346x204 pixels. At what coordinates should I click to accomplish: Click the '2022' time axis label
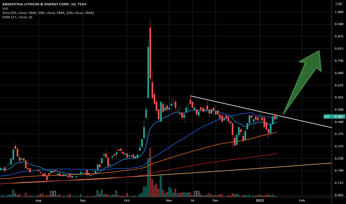(260, 200)
